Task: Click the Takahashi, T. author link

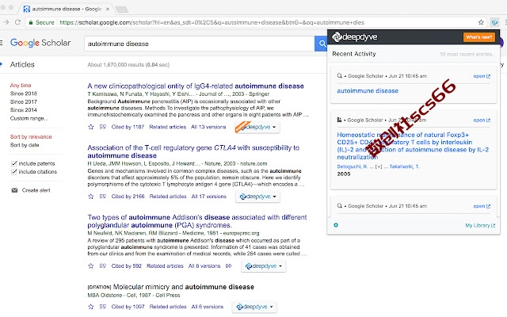Action: (405, 166)
